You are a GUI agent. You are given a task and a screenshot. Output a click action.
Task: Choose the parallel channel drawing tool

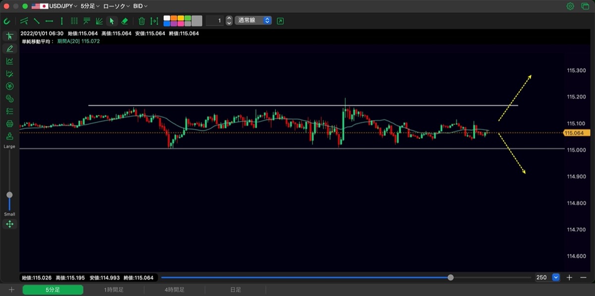tap(24, 21)
